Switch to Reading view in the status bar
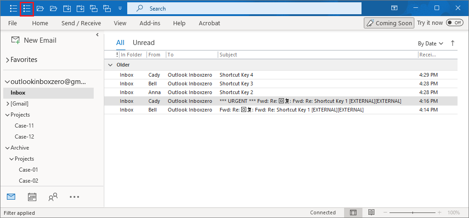The image size is (469, 218). pos(371,212)
